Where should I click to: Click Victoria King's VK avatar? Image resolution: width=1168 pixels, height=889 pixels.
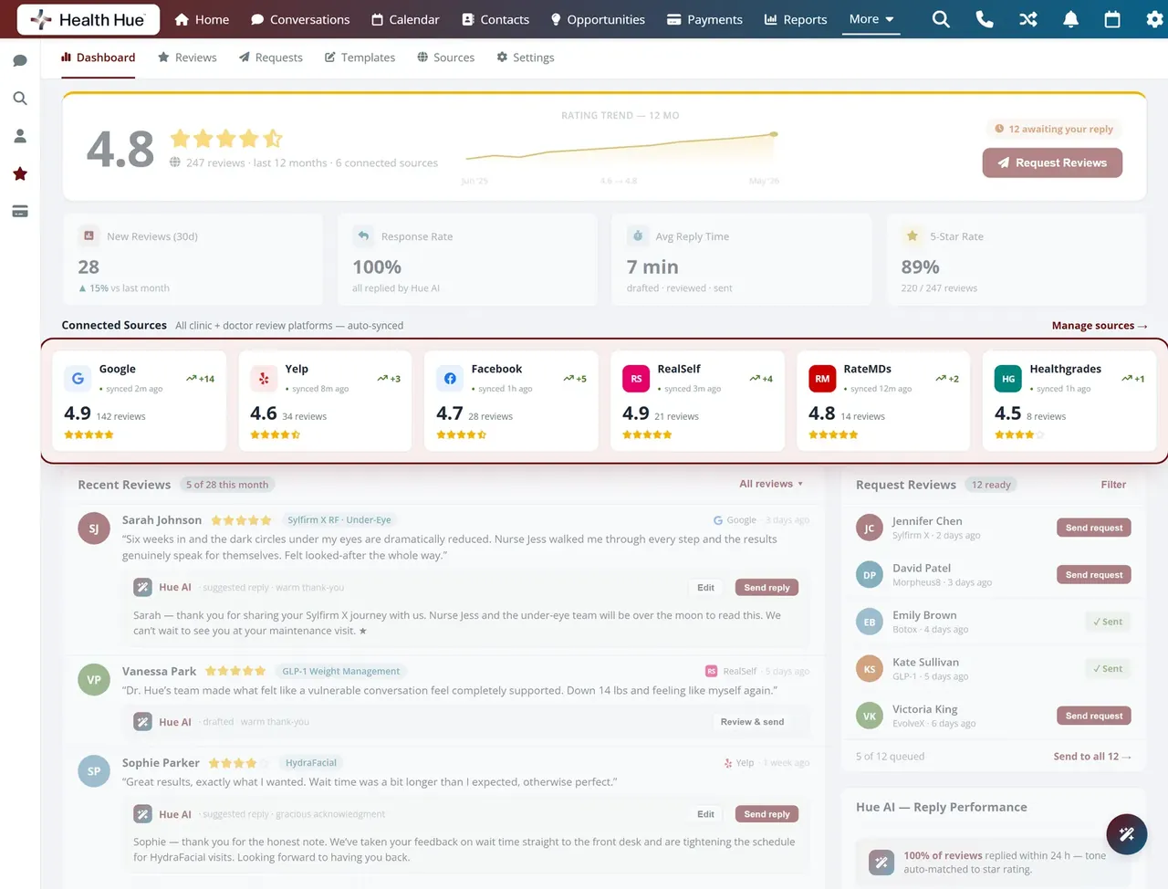(x=870, y=716)
